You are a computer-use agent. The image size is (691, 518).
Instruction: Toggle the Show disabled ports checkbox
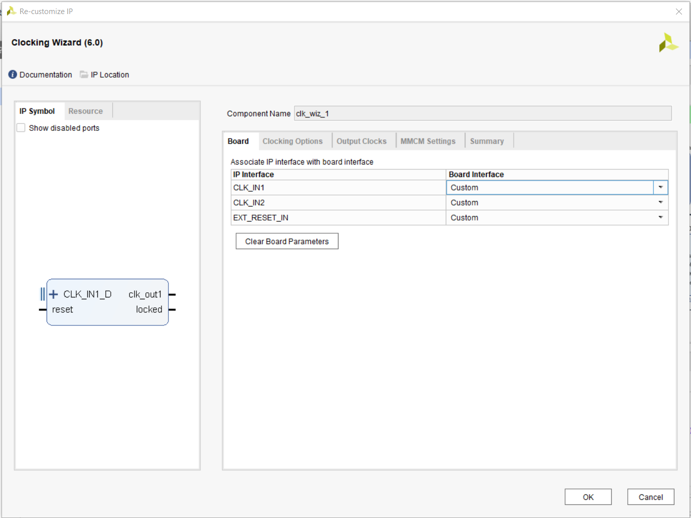click(21, 127)
